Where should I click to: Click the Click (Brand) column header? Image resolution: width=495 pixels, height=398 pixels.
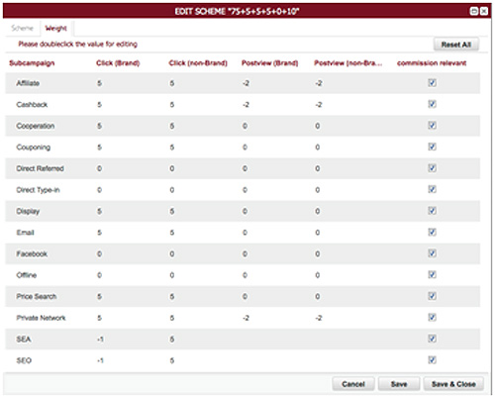click(118, 63)
